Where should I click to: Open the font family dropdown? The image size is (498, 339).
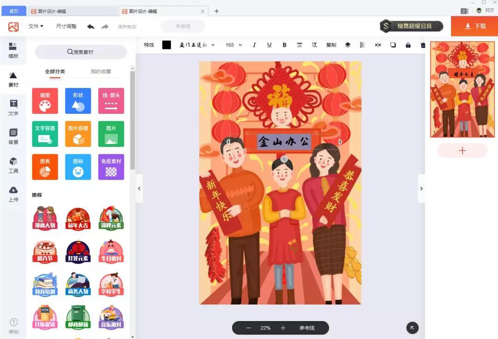[x=197, y=45]
